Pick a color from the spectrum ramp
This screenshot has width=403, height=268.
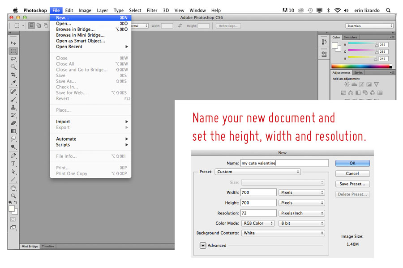[x=362, y=67]
